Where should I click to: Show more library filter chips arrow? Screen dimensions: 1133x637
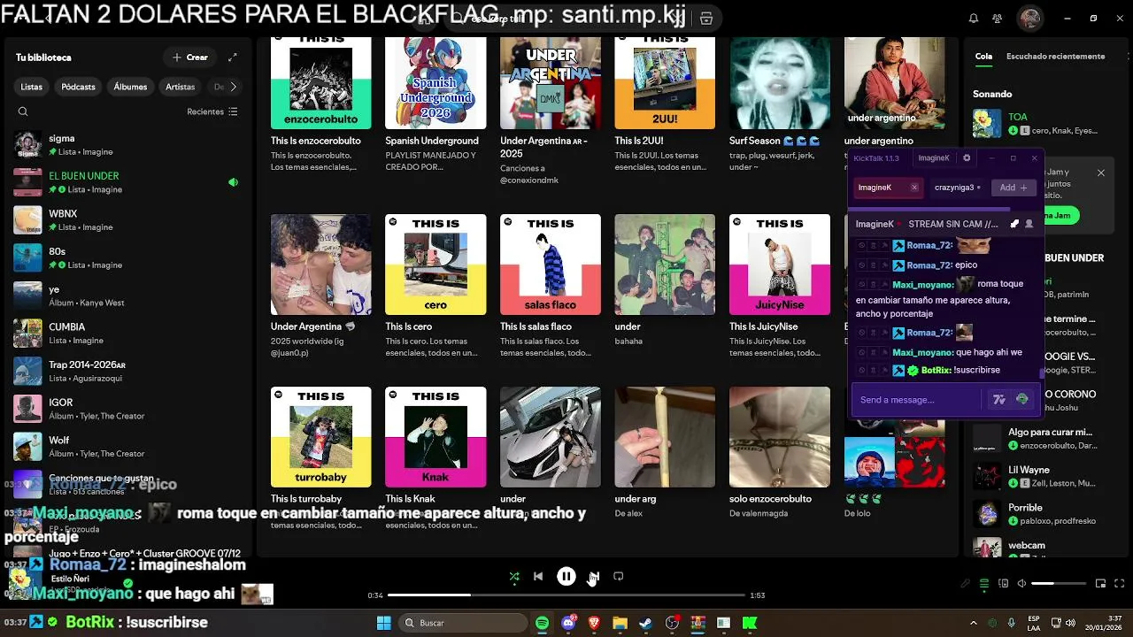233,87
